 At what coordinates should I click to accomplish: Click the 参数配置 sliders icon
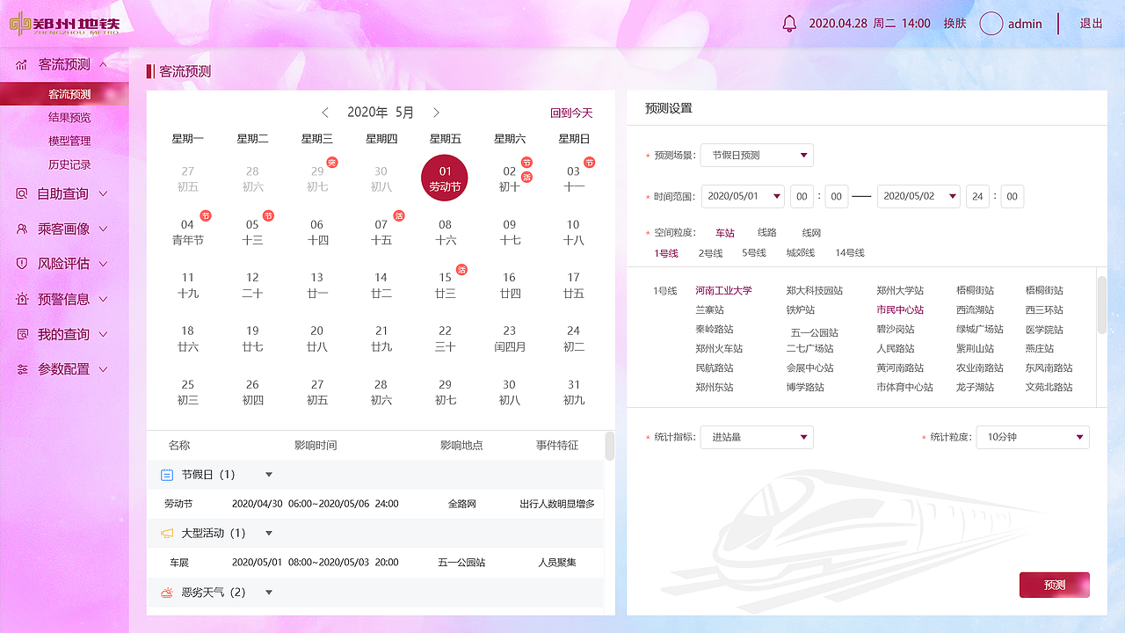[22, 369]
